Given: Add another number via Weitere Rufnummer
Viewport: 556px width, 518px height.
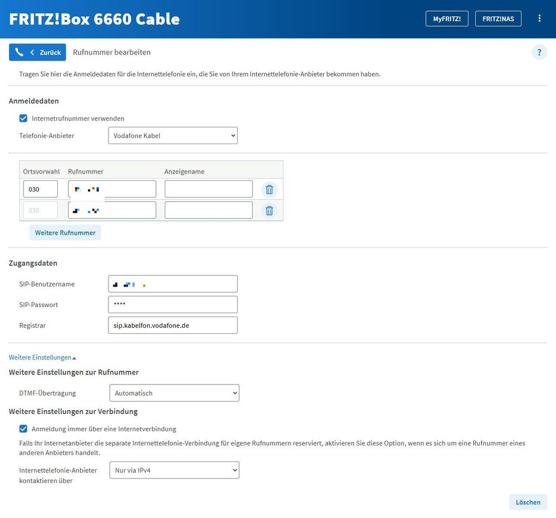Looking at the screenshot, I should click(65, 233).
